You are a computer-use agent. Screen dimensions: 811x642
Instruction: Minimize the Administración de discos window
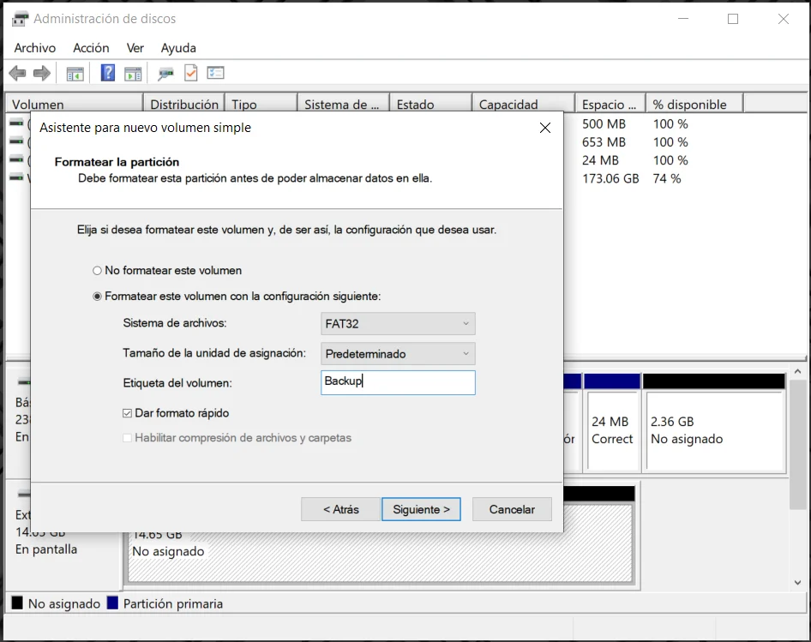(x=683, y=19)
